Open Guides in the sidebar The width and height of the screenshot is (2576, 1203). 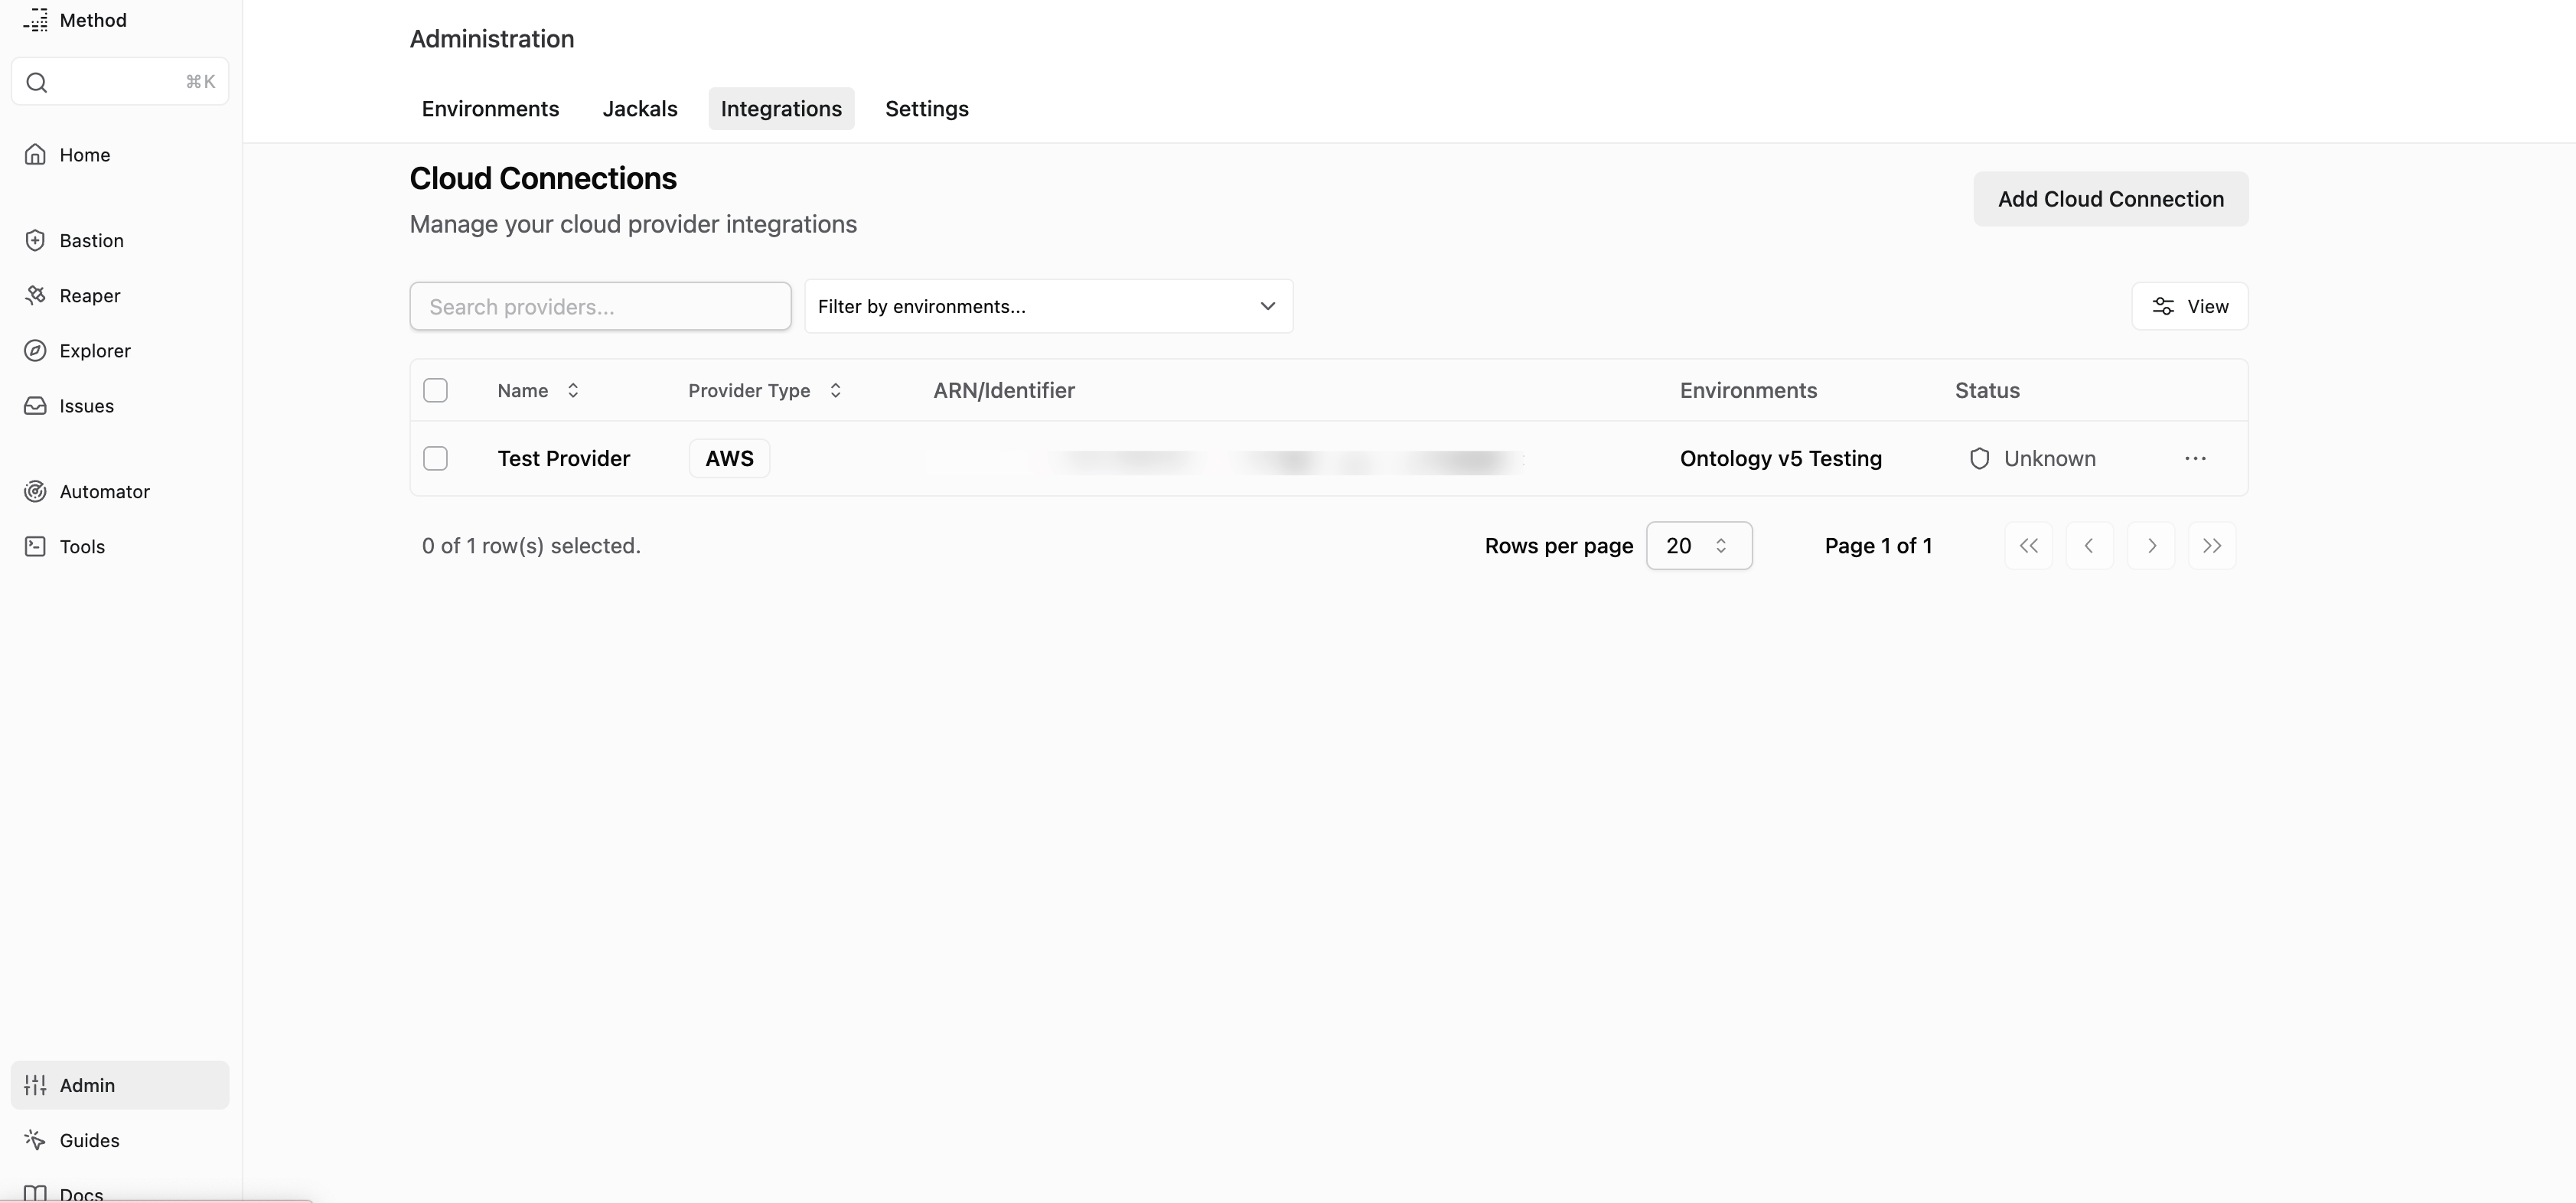coord(89,1140)
